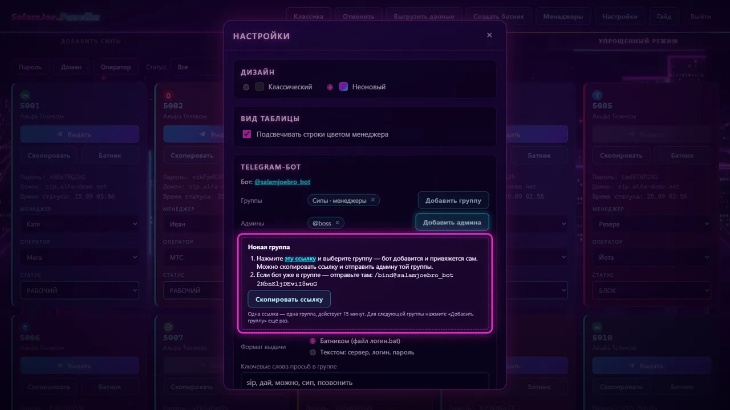The image size is (730, 410).
Task: Open Менеджеры from the top bar
Action: [563, 17]
